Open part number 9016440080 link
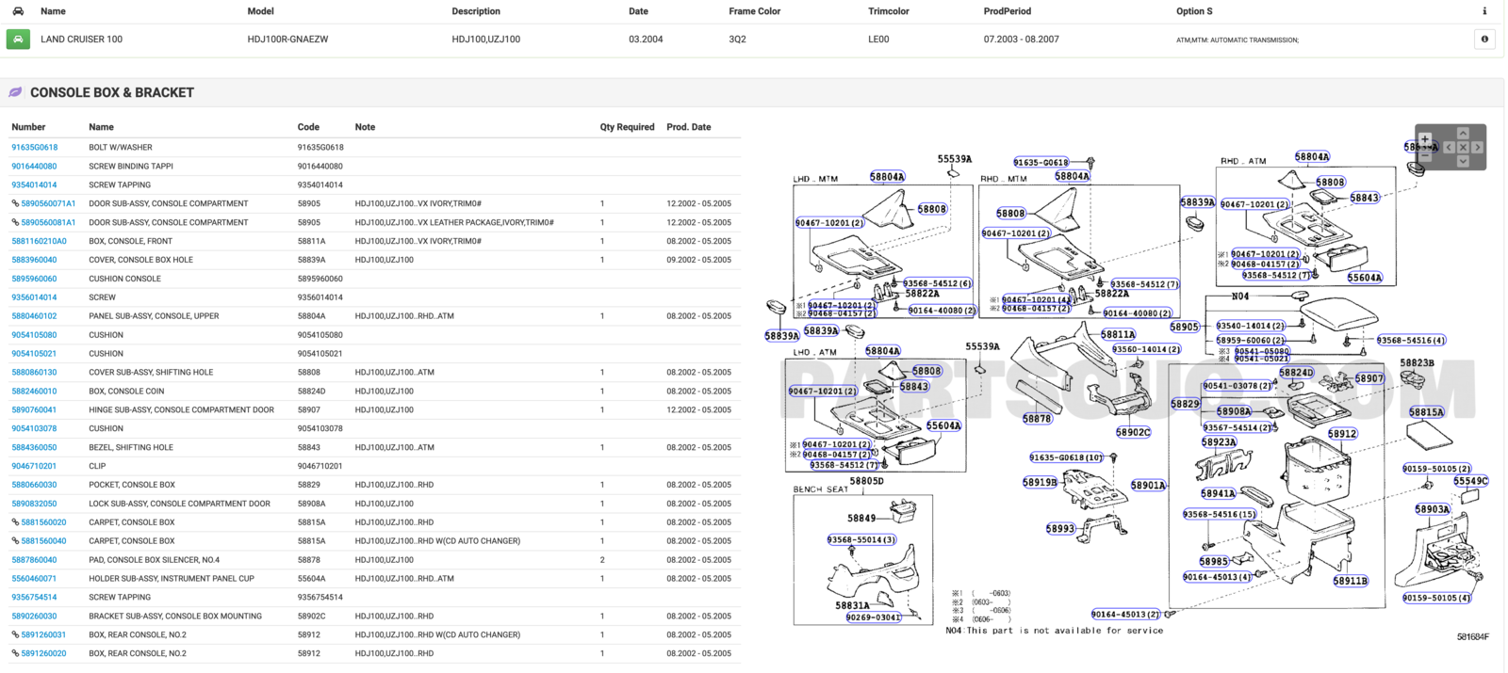The image size is (1508, 673). (x=34, y=167)
